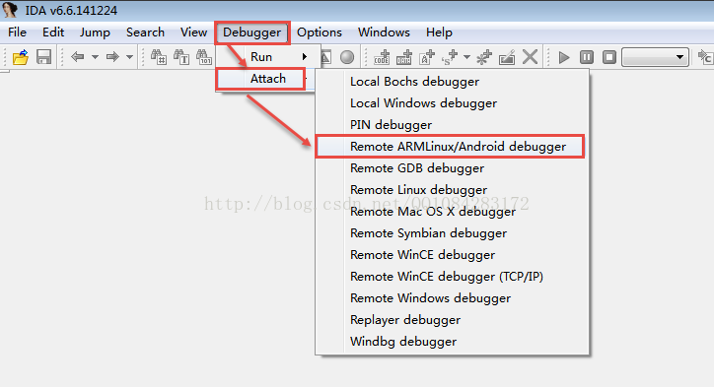Open the Windows menu
The height and width of the screenshot is (387, 714).
384,32
